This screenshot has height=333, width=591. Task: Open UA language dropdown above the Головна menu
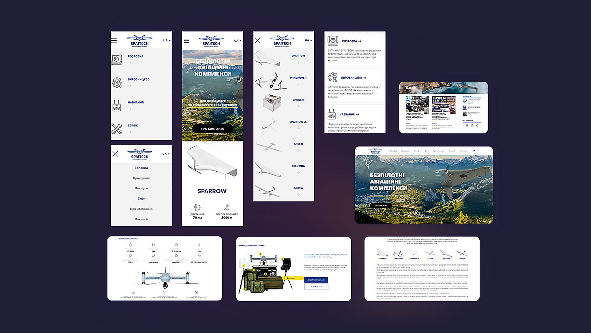coord(166,154)
